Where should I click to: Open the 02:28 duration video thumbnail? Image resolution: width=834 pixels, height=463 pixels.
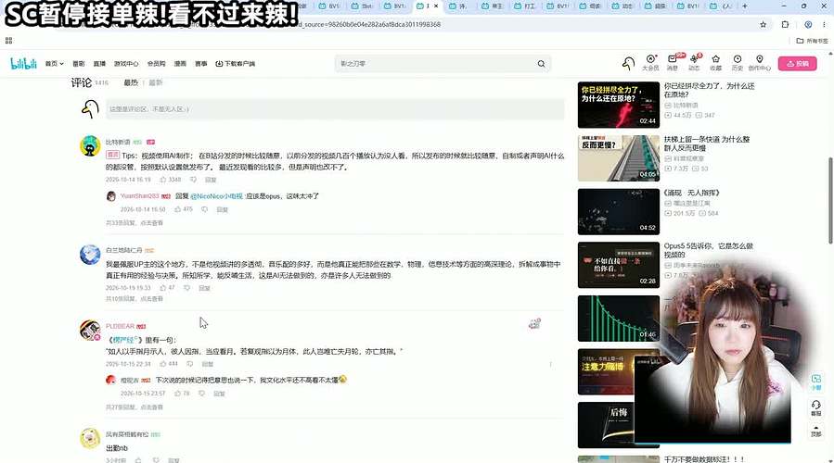[619, 265]
